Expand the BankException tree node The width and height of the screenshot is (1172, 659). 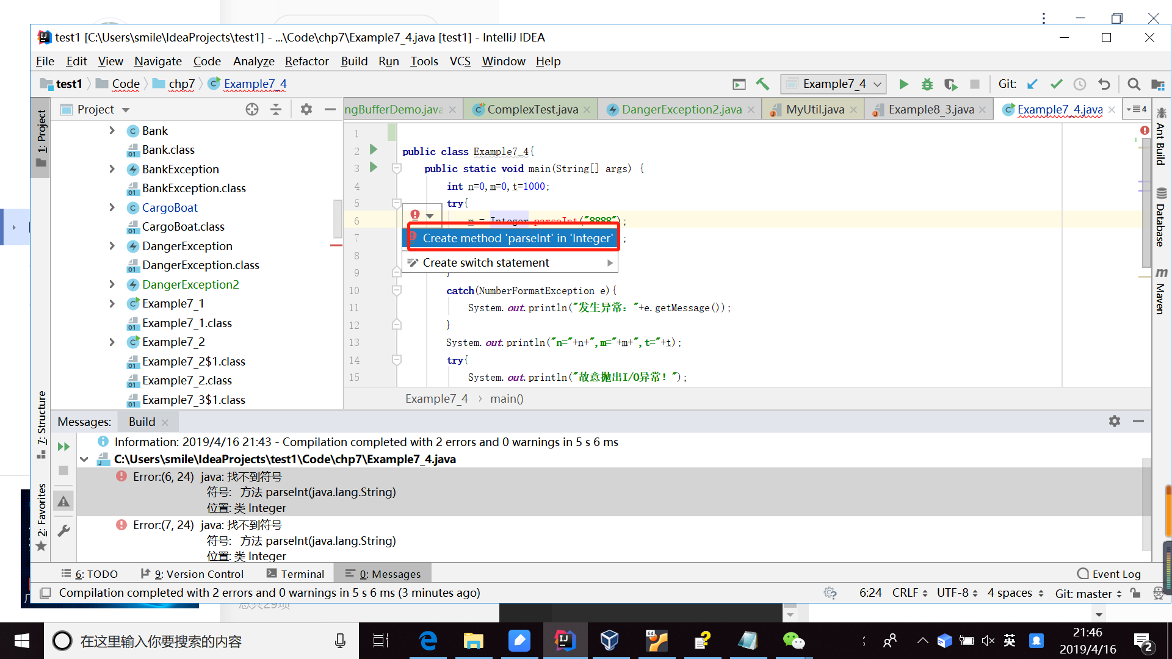(112, 169)
